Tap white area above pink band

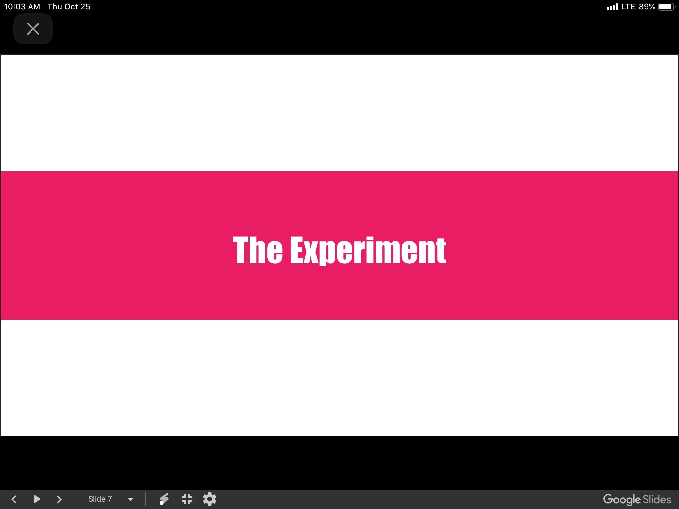pos(339,113)
